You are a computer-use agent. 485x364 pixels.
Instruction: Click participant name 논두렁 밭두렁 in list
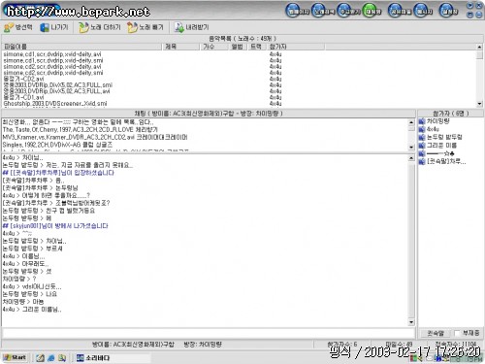[x=444, y=137]
